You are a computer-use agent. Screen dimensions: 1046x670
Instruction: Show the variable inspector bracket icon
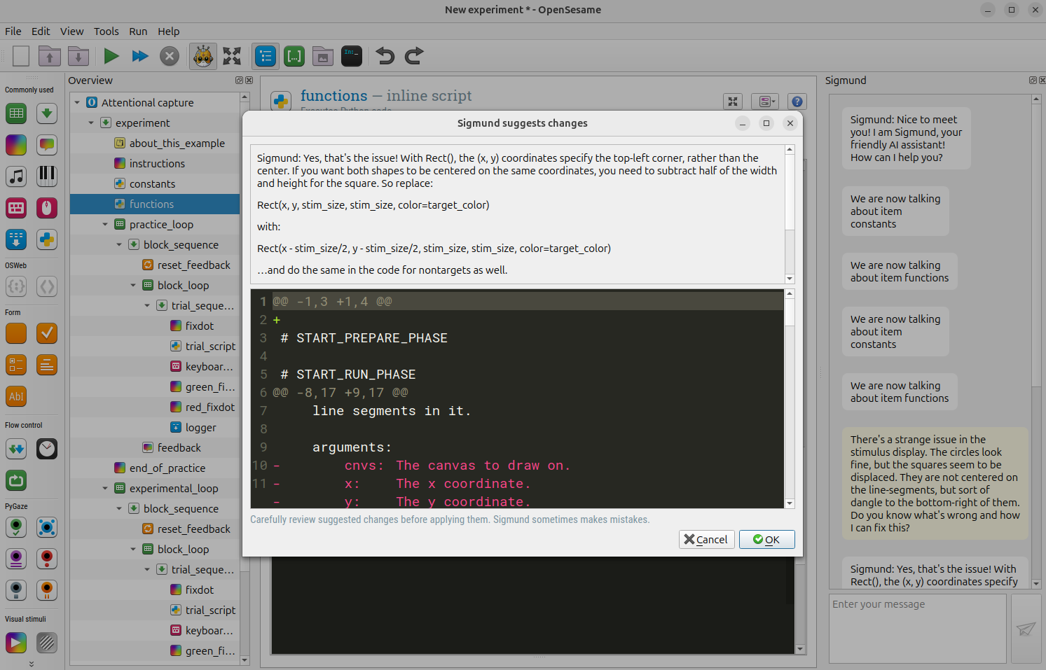(x=294, y=56)
